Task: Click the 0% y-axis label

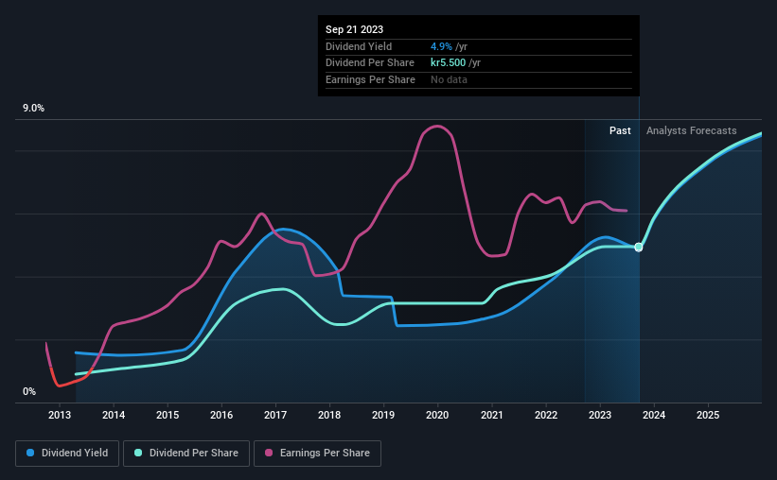Action: pos(29,392)
